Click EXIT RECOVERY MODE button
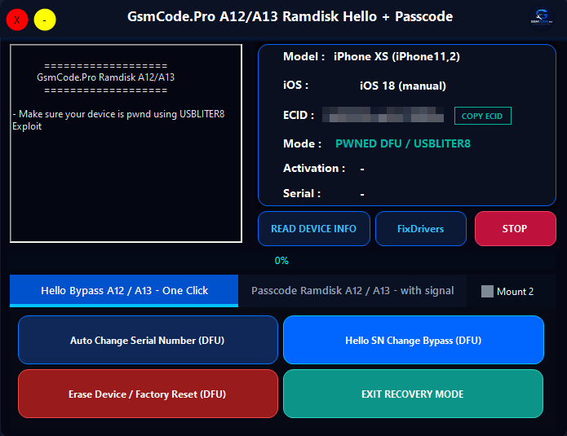Image resolution: width=567 pixels, height=436 pixels. 413,394
